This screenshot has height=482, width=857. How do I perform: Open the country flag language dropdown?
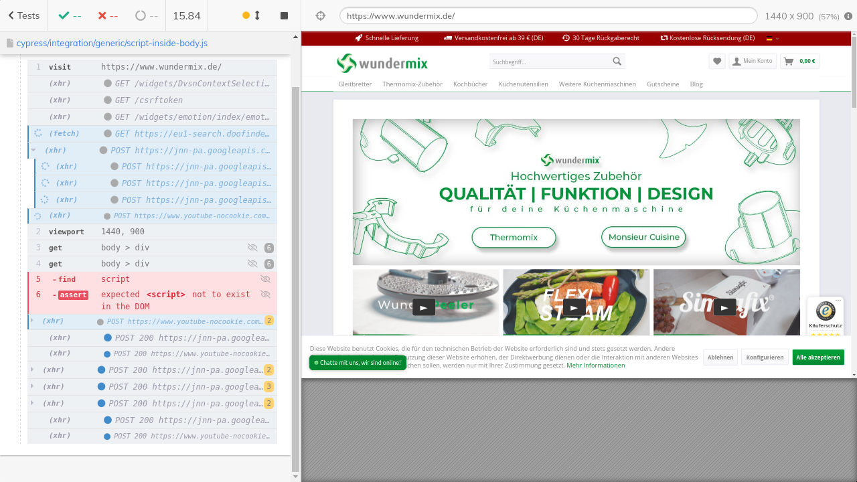click(x=773, y=38)
